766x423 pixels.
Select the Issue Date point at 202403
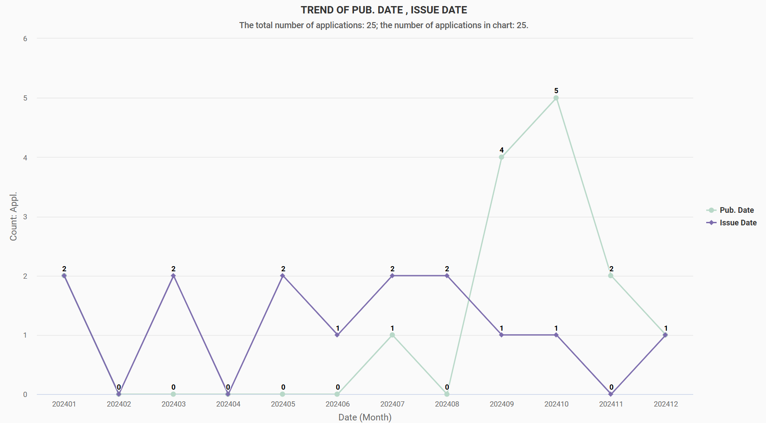pos(173,276)
